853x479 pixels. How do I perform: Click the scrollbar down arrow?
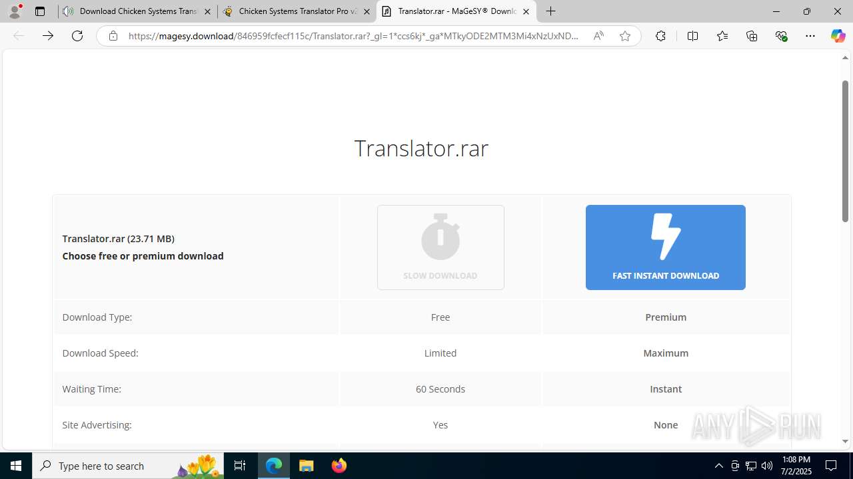point(845,442)
